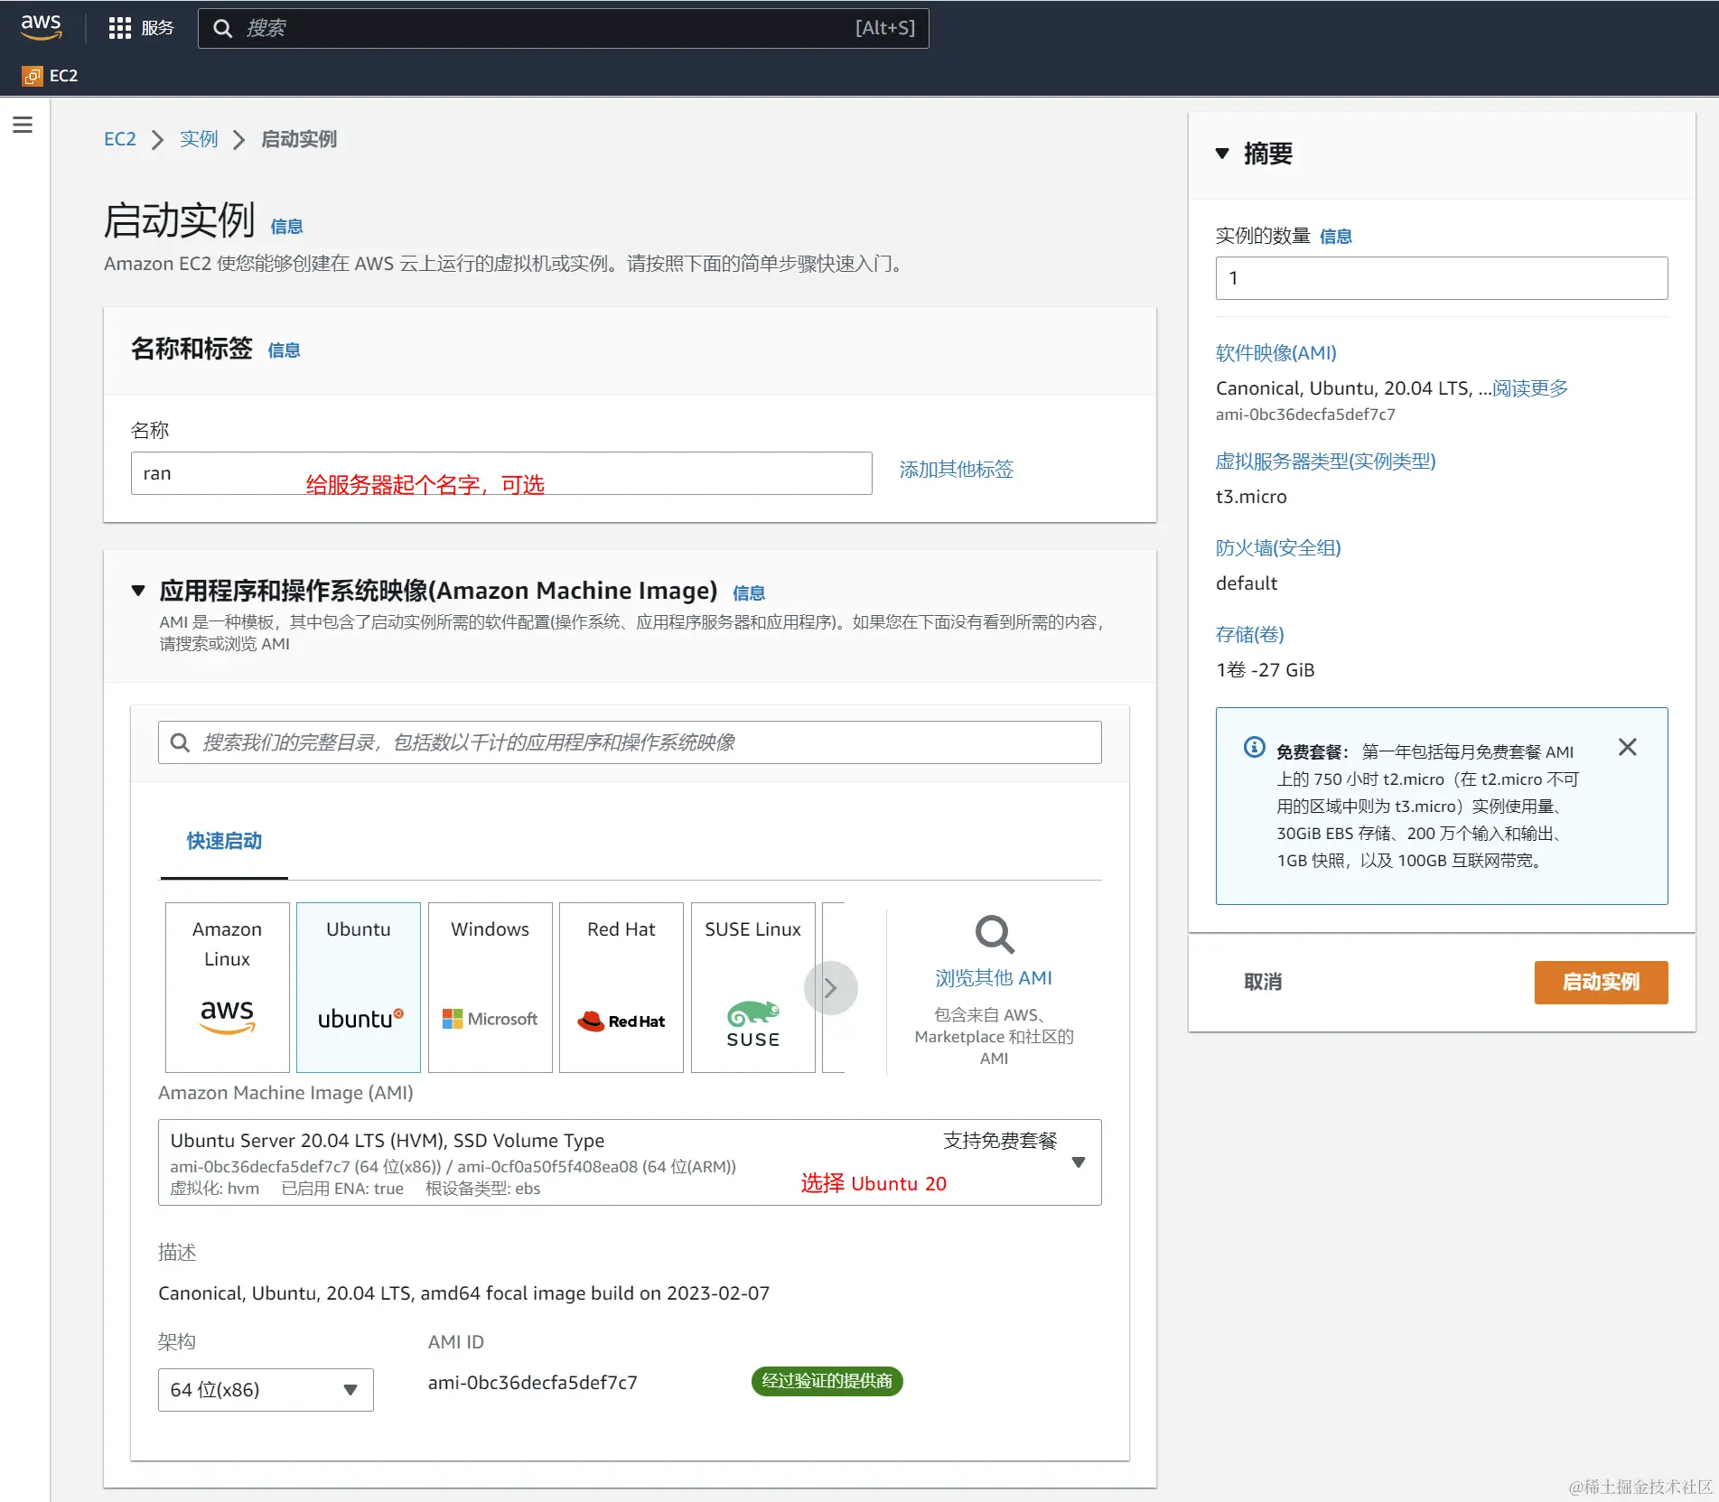Screen dimensions: 1719x1502
Task: Click the number of instances field
Action: tap(1442, 278)
